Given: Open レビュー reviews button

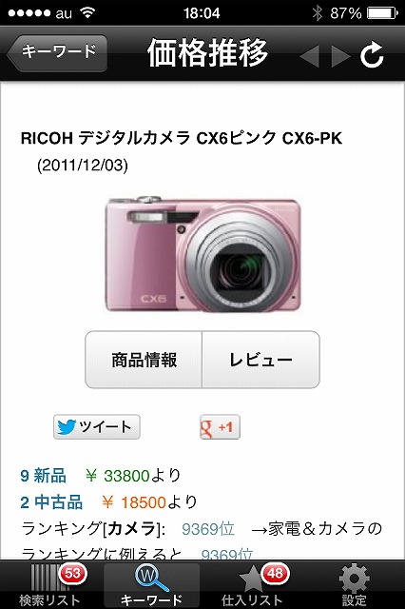Looking at the screenshot, I should click(x=261, y=360).
